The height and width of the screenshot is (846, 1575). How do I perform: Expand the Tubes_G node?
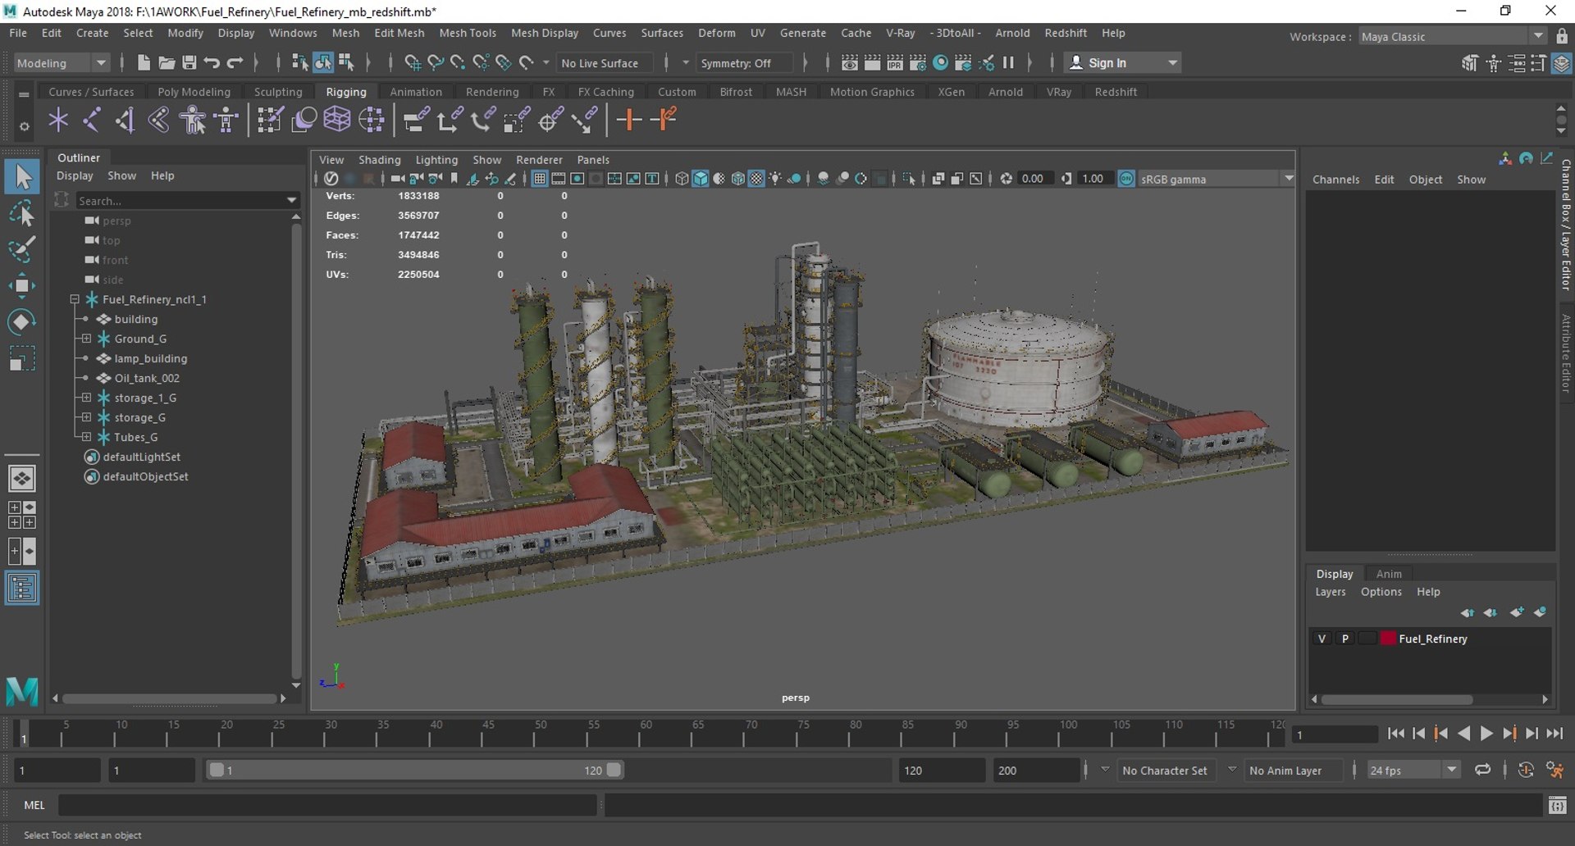(86, 437)
